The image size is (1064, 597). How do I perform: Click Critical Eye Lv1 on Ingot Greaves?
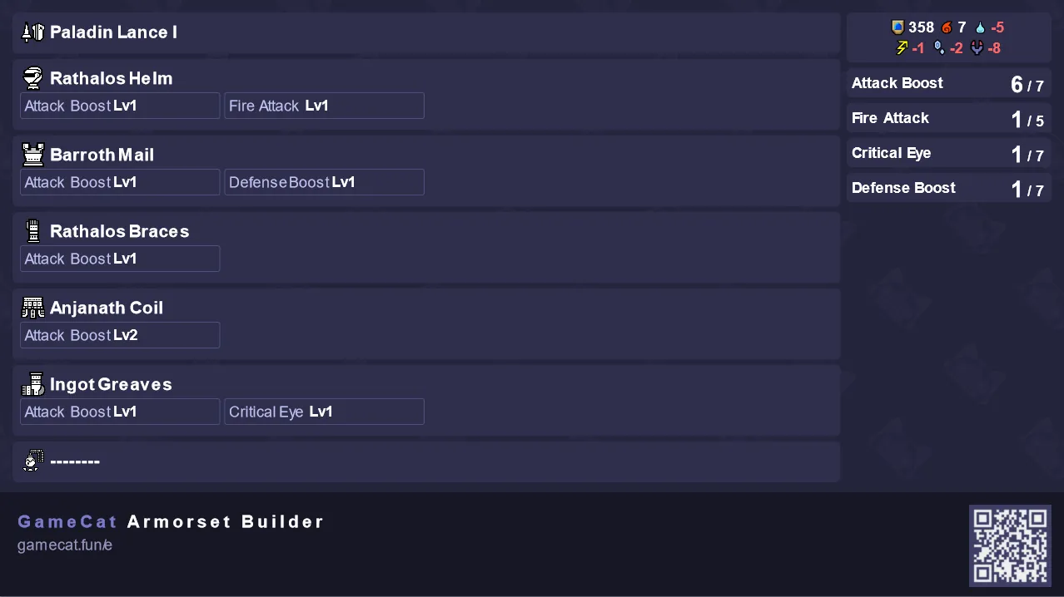(324, 412)
